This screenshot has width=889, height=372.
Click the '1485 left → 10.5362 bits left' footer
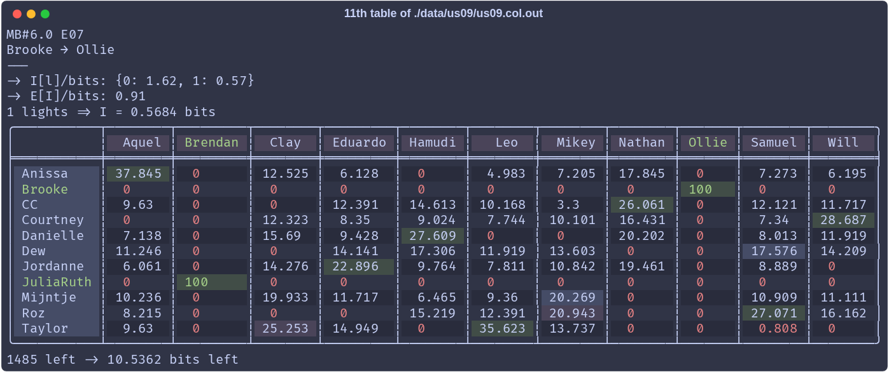pyautogui.click(x=123, y=359)
